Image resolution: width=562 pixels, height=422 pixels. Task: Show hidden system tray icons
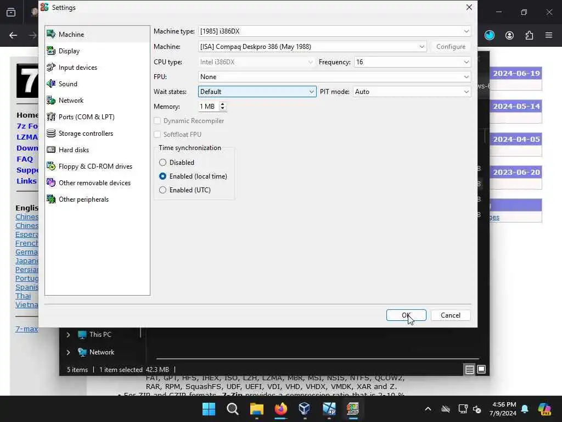coord(428,409)
